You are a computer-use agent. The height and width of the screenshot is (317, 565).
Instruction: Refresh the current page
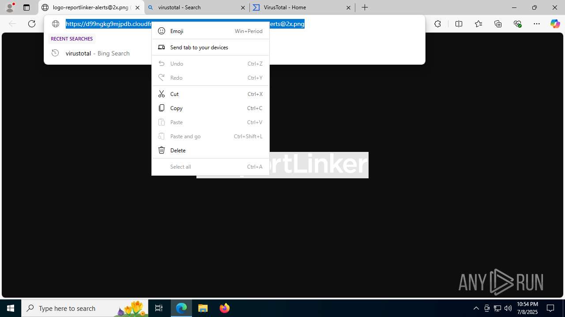(32, 24)
